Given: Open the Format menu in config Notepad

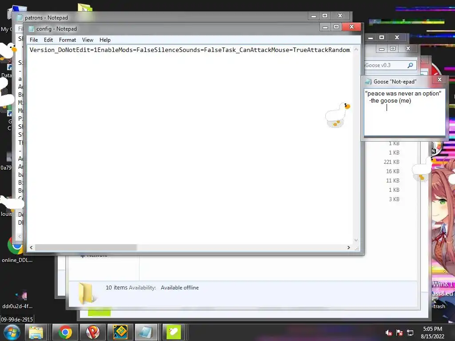Looking at the screenshot, I should (68, 40).
